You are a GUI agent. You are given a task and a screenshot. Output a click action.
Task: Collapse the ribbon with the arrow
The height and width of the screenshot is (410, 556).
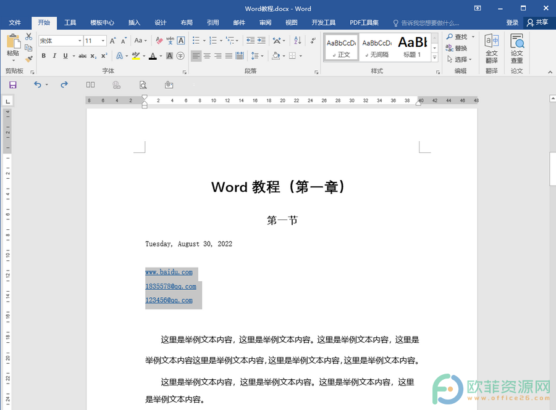pyautogui.click(x=550, y=72)
